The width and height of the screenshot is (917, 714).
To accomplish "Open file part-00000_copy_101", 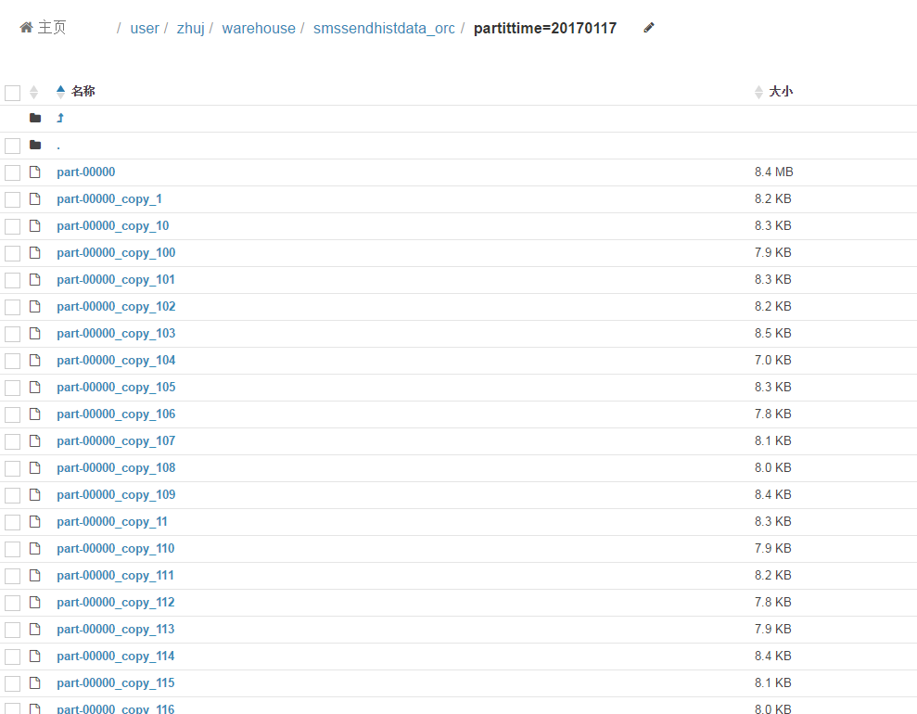I will tap(116, 279).
